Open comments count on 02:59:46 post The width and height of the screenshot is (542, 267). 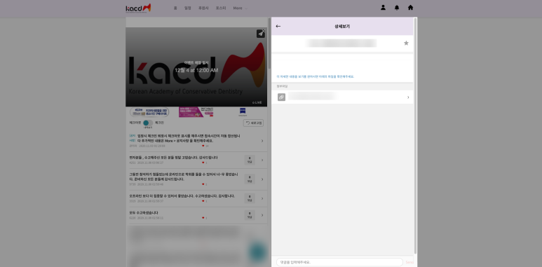point(250,179)
